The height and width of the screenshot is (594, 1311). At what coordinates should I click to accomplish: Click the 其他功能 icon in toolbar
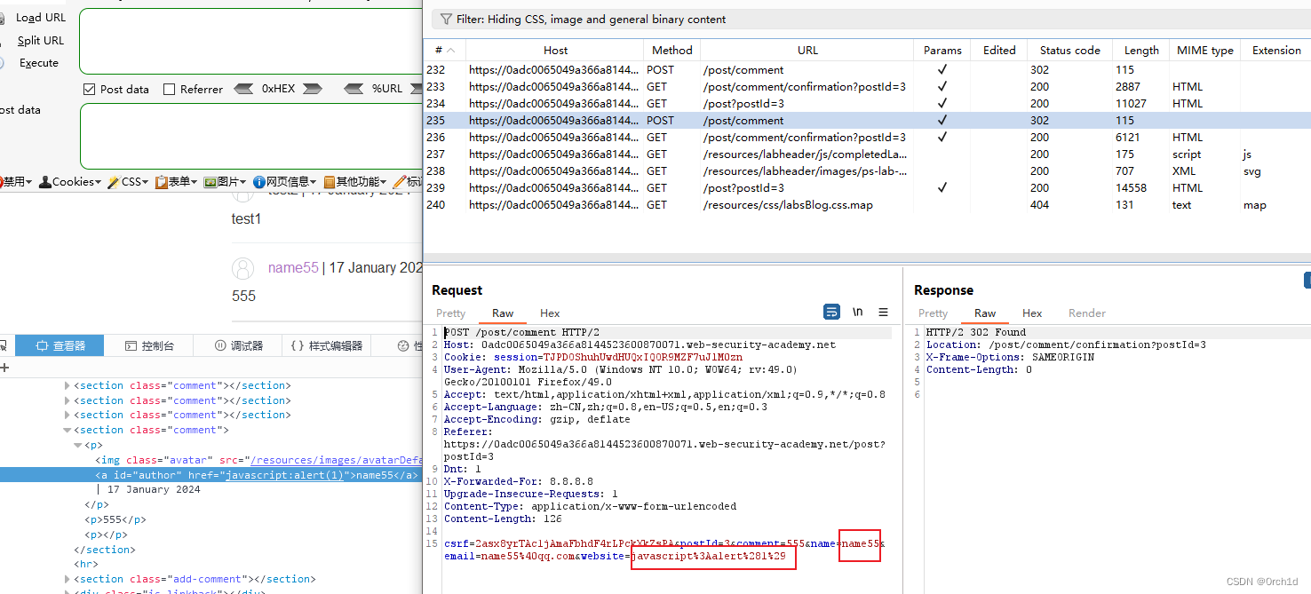pyautogui.click(x=329, y=181)
